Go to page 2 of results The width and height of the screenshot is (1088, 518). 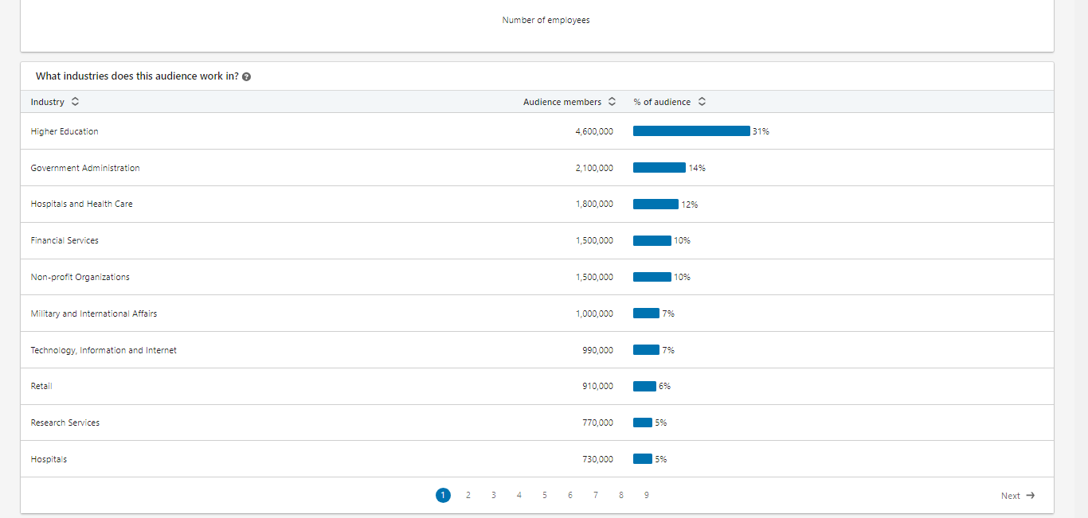click(468, 496)
